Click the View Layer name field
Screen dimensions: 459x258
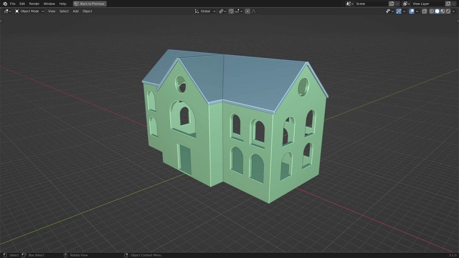tap(428, 4)
